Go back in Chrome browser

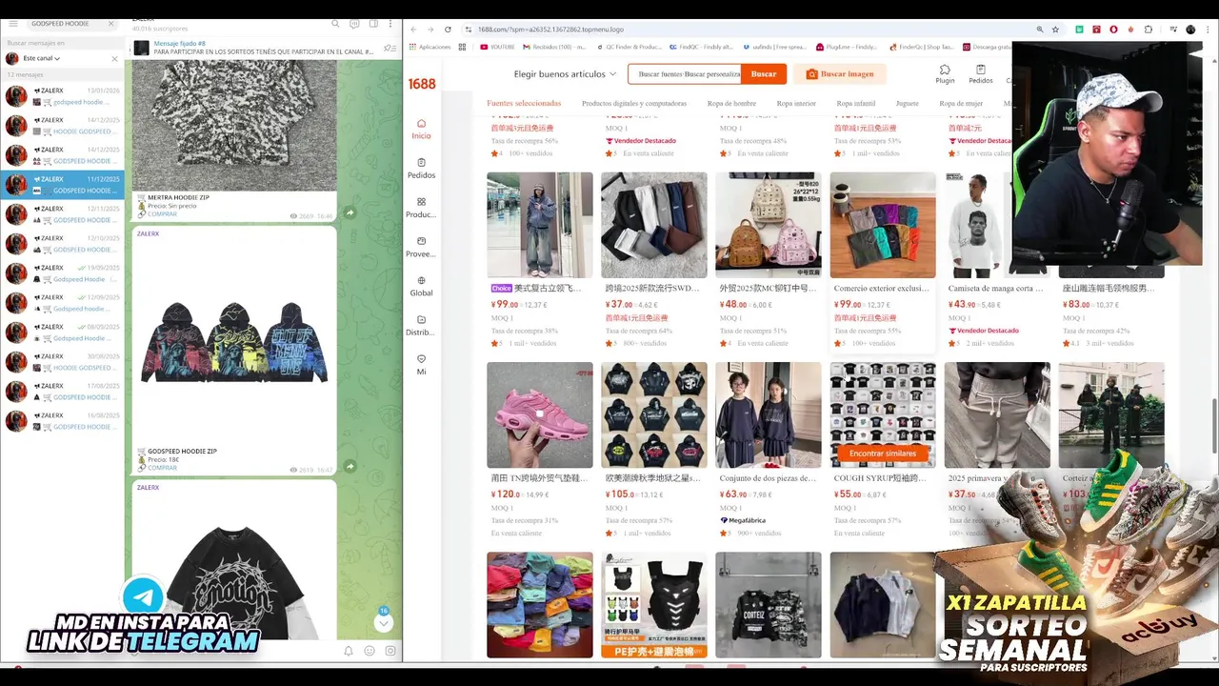click(x=413, y=30)
